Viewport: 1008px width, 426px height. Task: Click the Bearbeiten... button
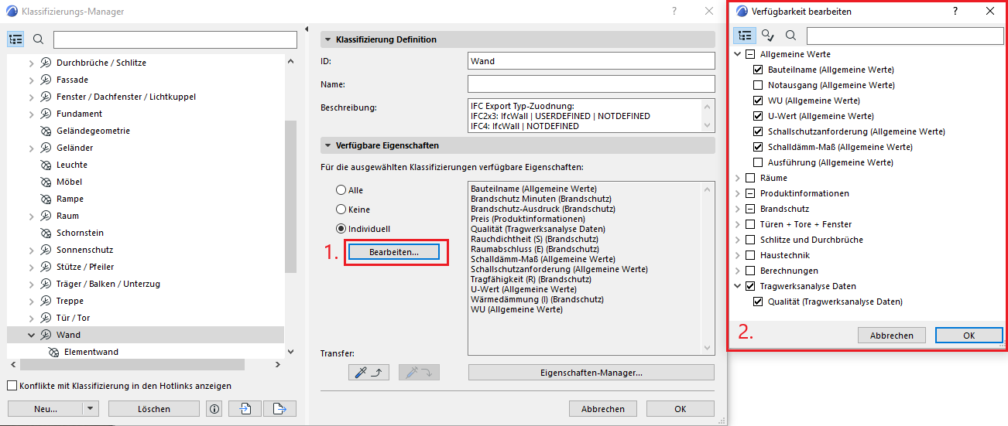393,252
